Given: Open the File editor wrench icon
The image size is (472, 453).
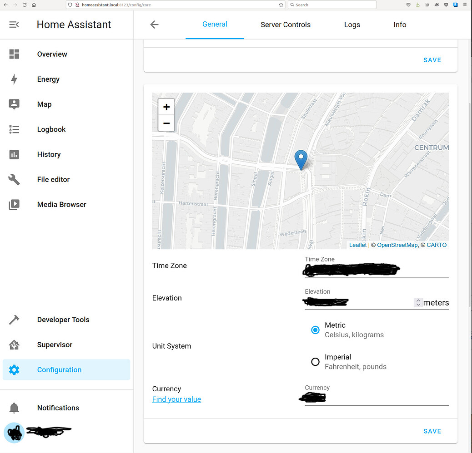Looking at the screenshot, I should (x=14, y=179).
